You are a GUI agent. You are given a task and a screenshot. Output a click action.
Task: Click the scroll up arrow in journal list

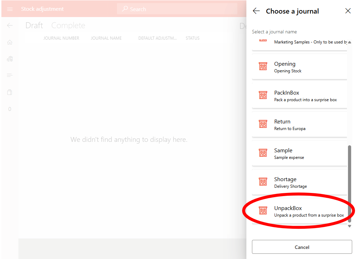pos(349,42)
